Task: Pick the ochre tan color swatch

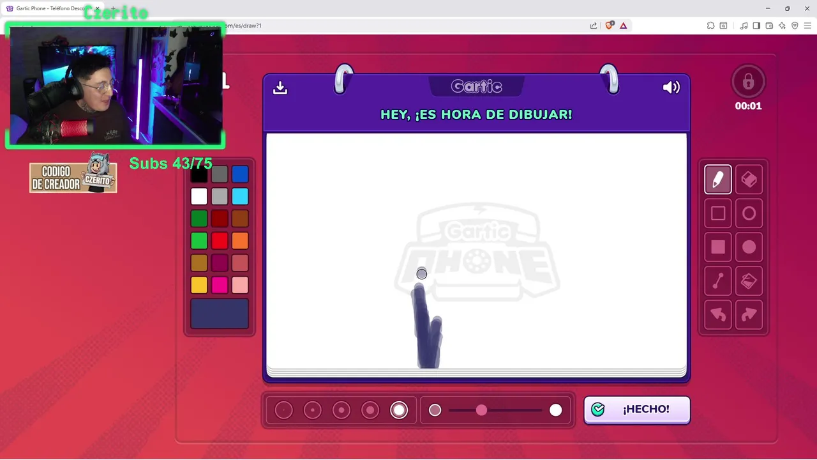Action: tap(199, 263)
